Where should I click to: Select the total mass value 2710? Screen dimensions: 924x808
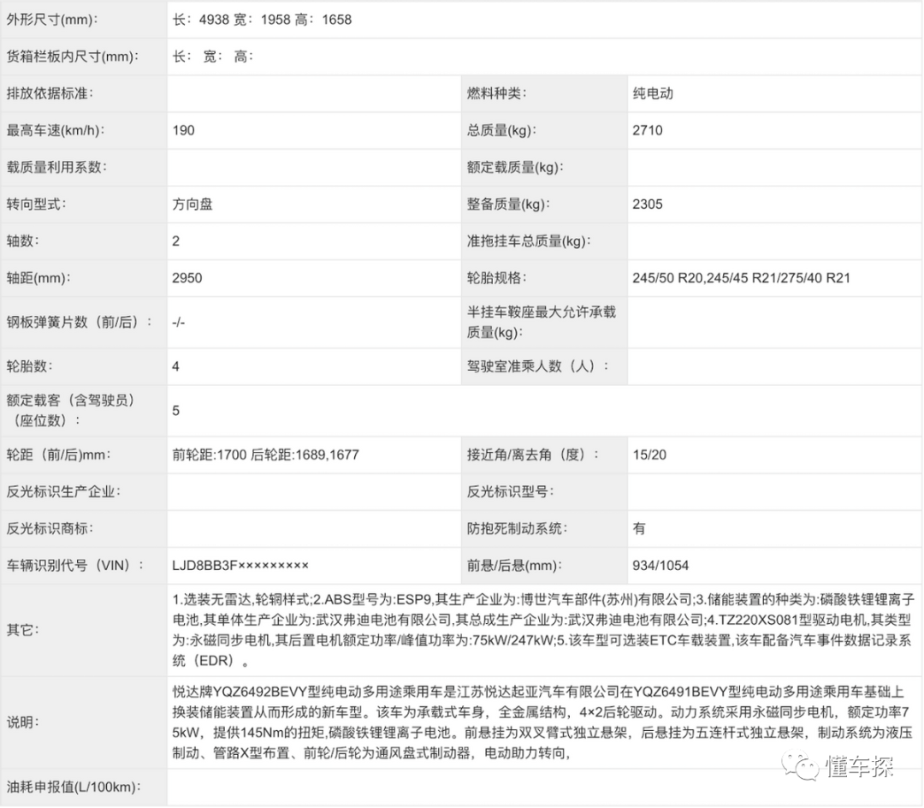coord(648,130)
